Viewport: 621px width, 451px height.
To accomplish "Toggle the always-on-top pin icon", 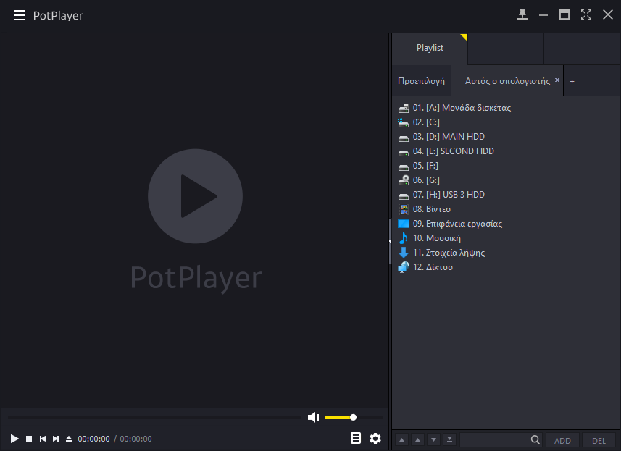I will point(522,15).
